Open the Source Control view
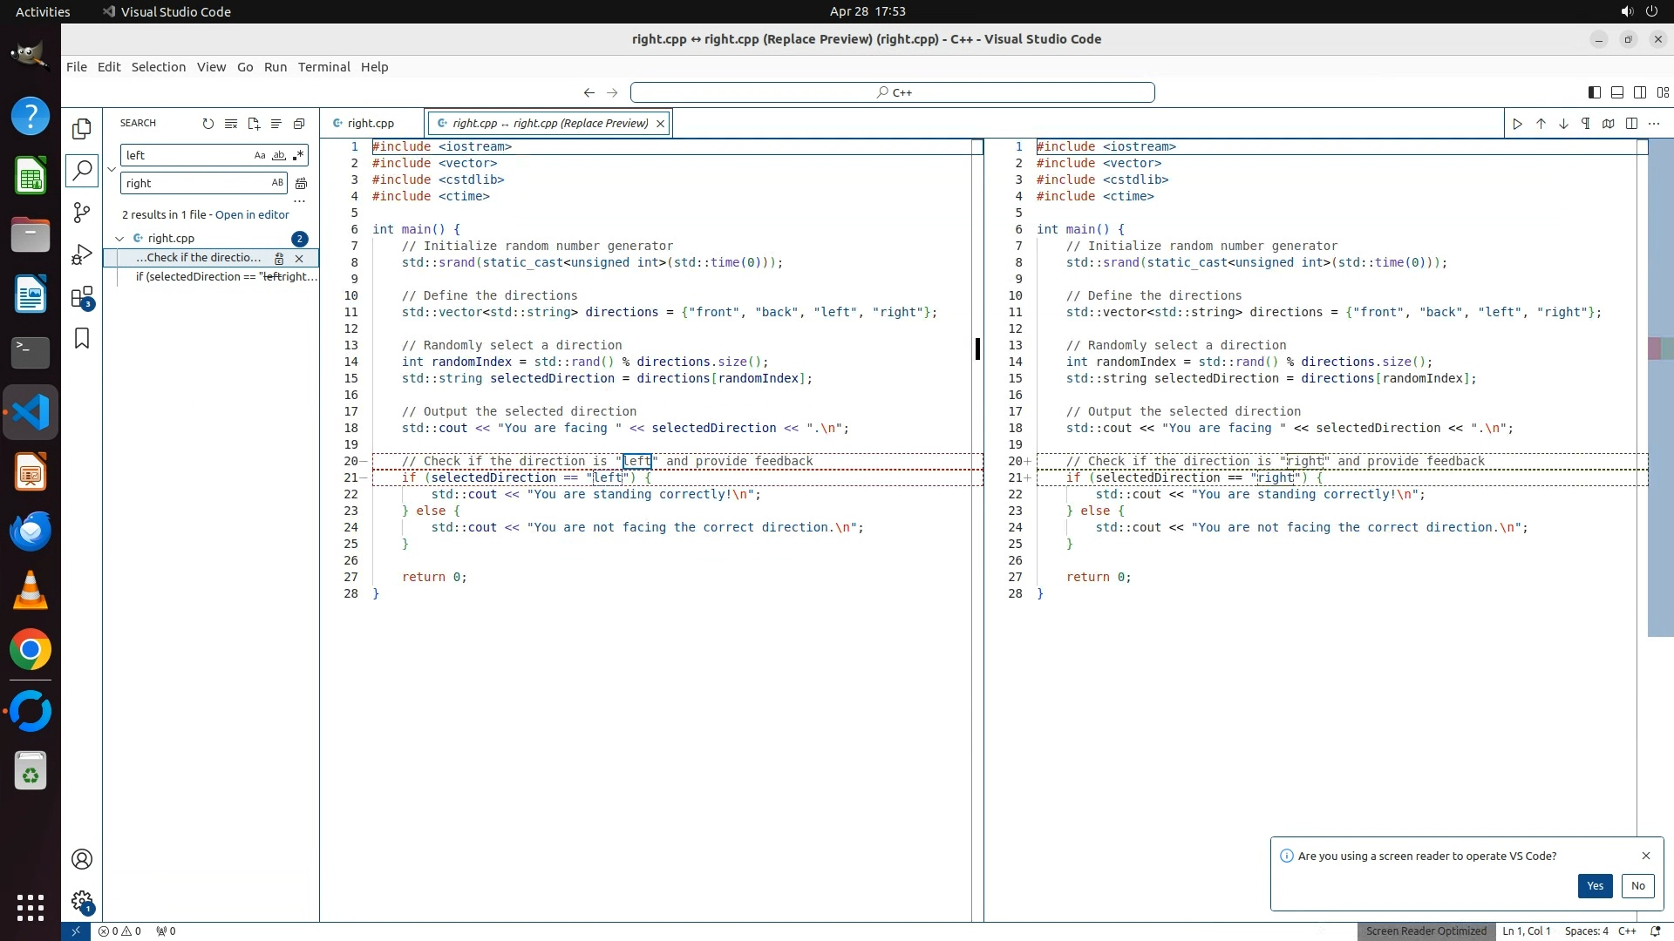 click(x=82, y=212)
